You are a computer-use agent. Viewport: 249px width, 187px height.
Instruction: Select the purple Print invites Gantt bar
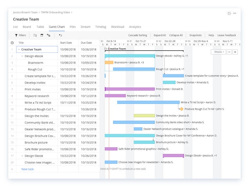tap(130, 89)
